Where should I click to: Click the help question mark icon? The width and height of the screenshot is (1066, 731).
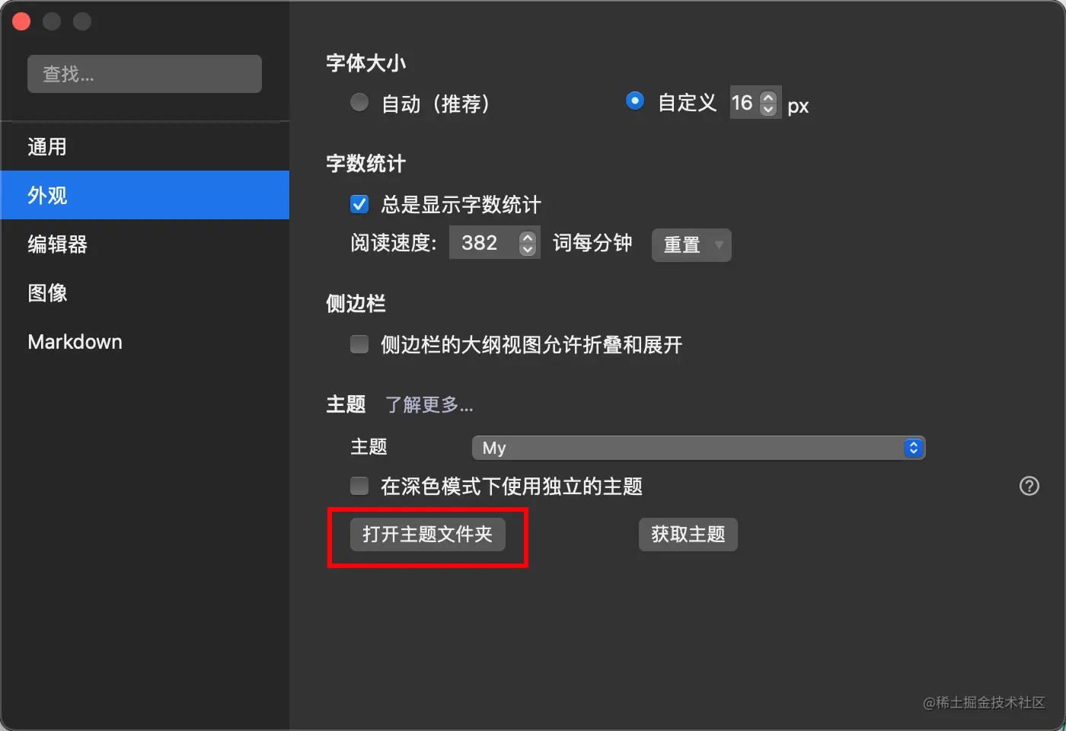pyautogui.click(x=1029, y=486)
